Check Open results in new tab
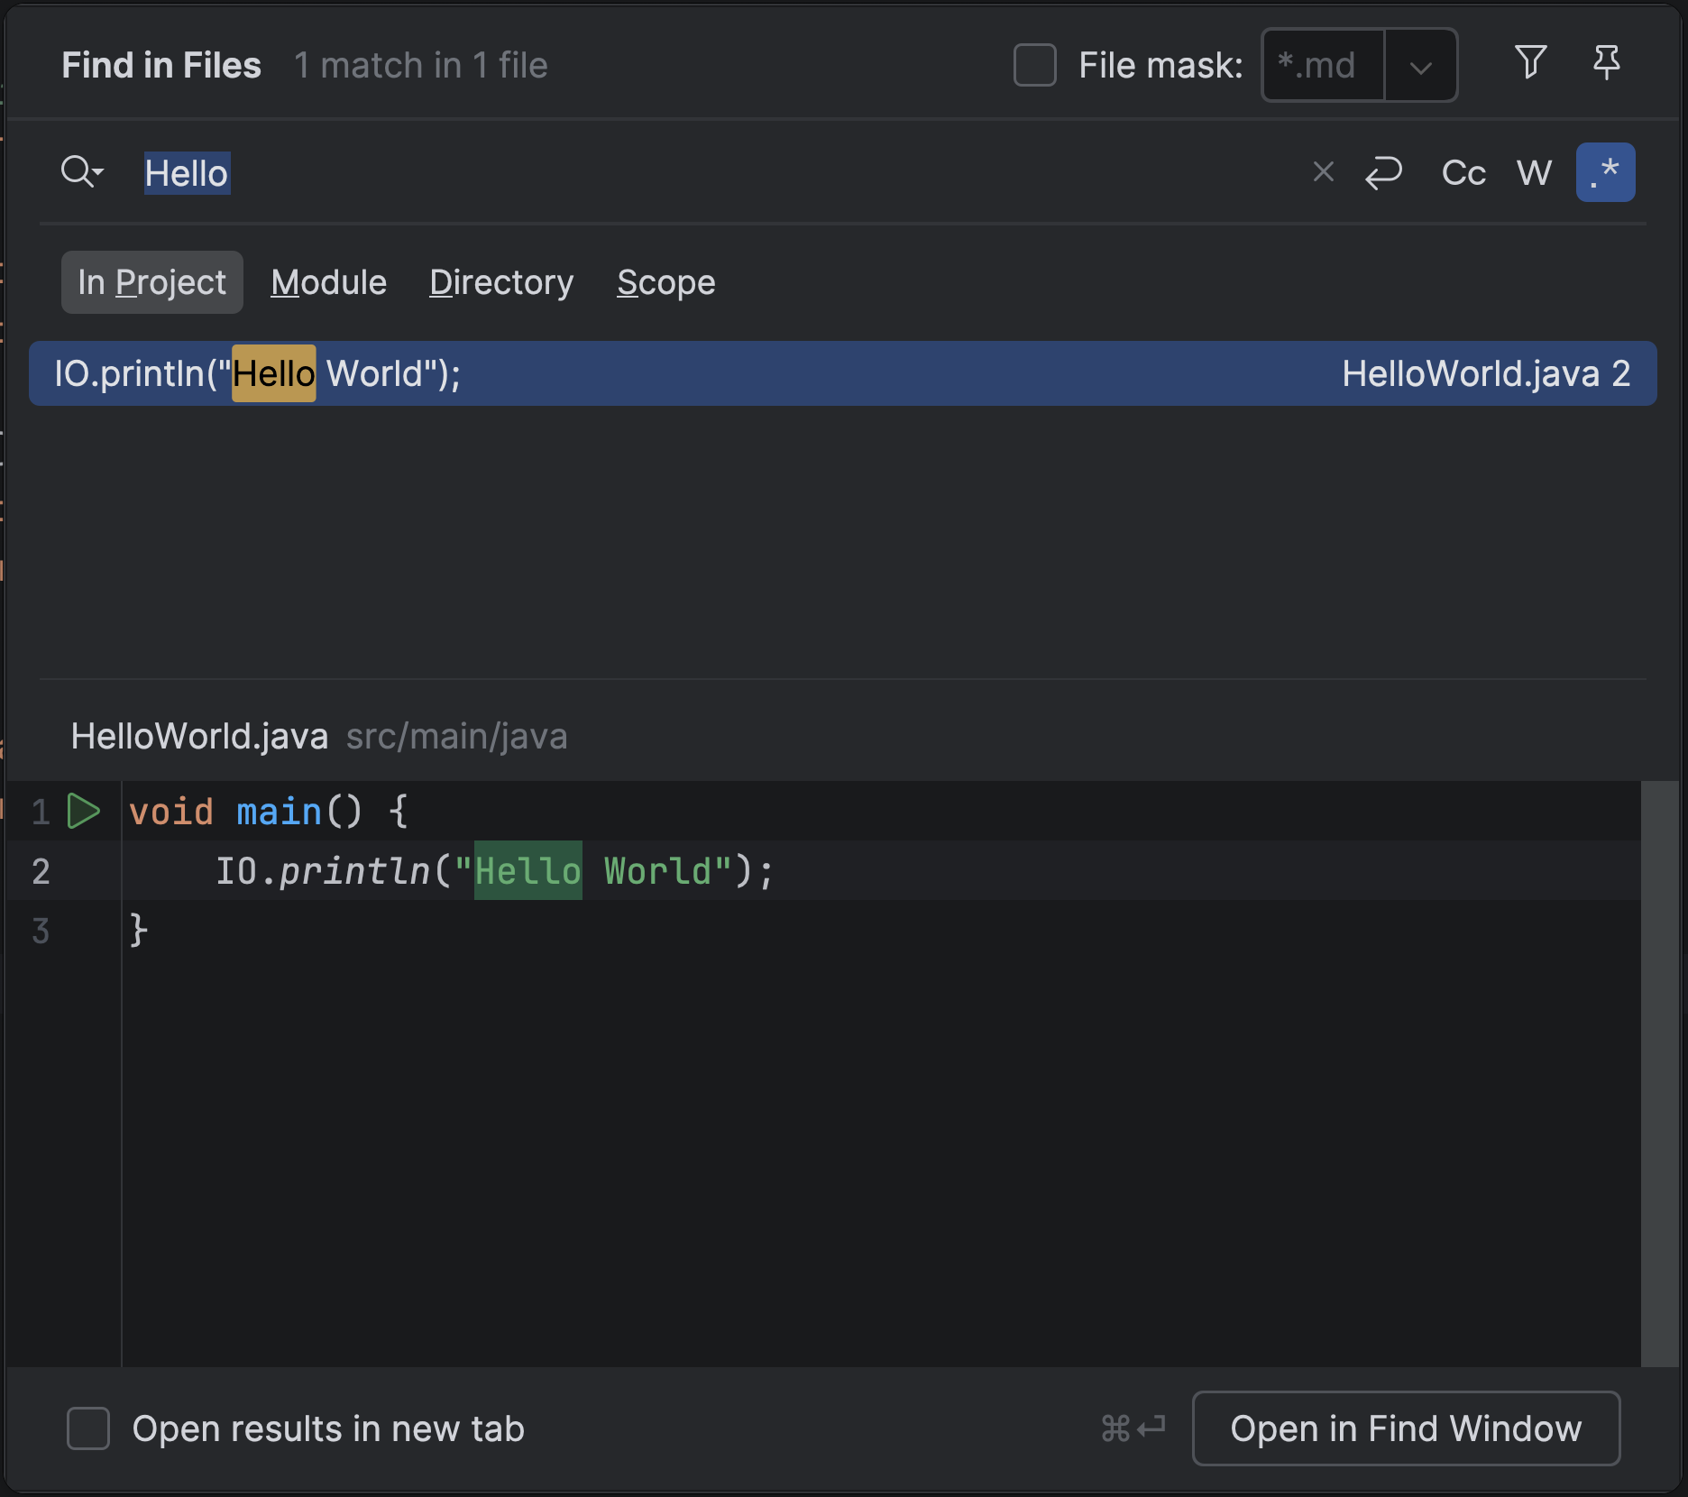The width and height of the screenshot is (1688, 1497). (88, 1428)
